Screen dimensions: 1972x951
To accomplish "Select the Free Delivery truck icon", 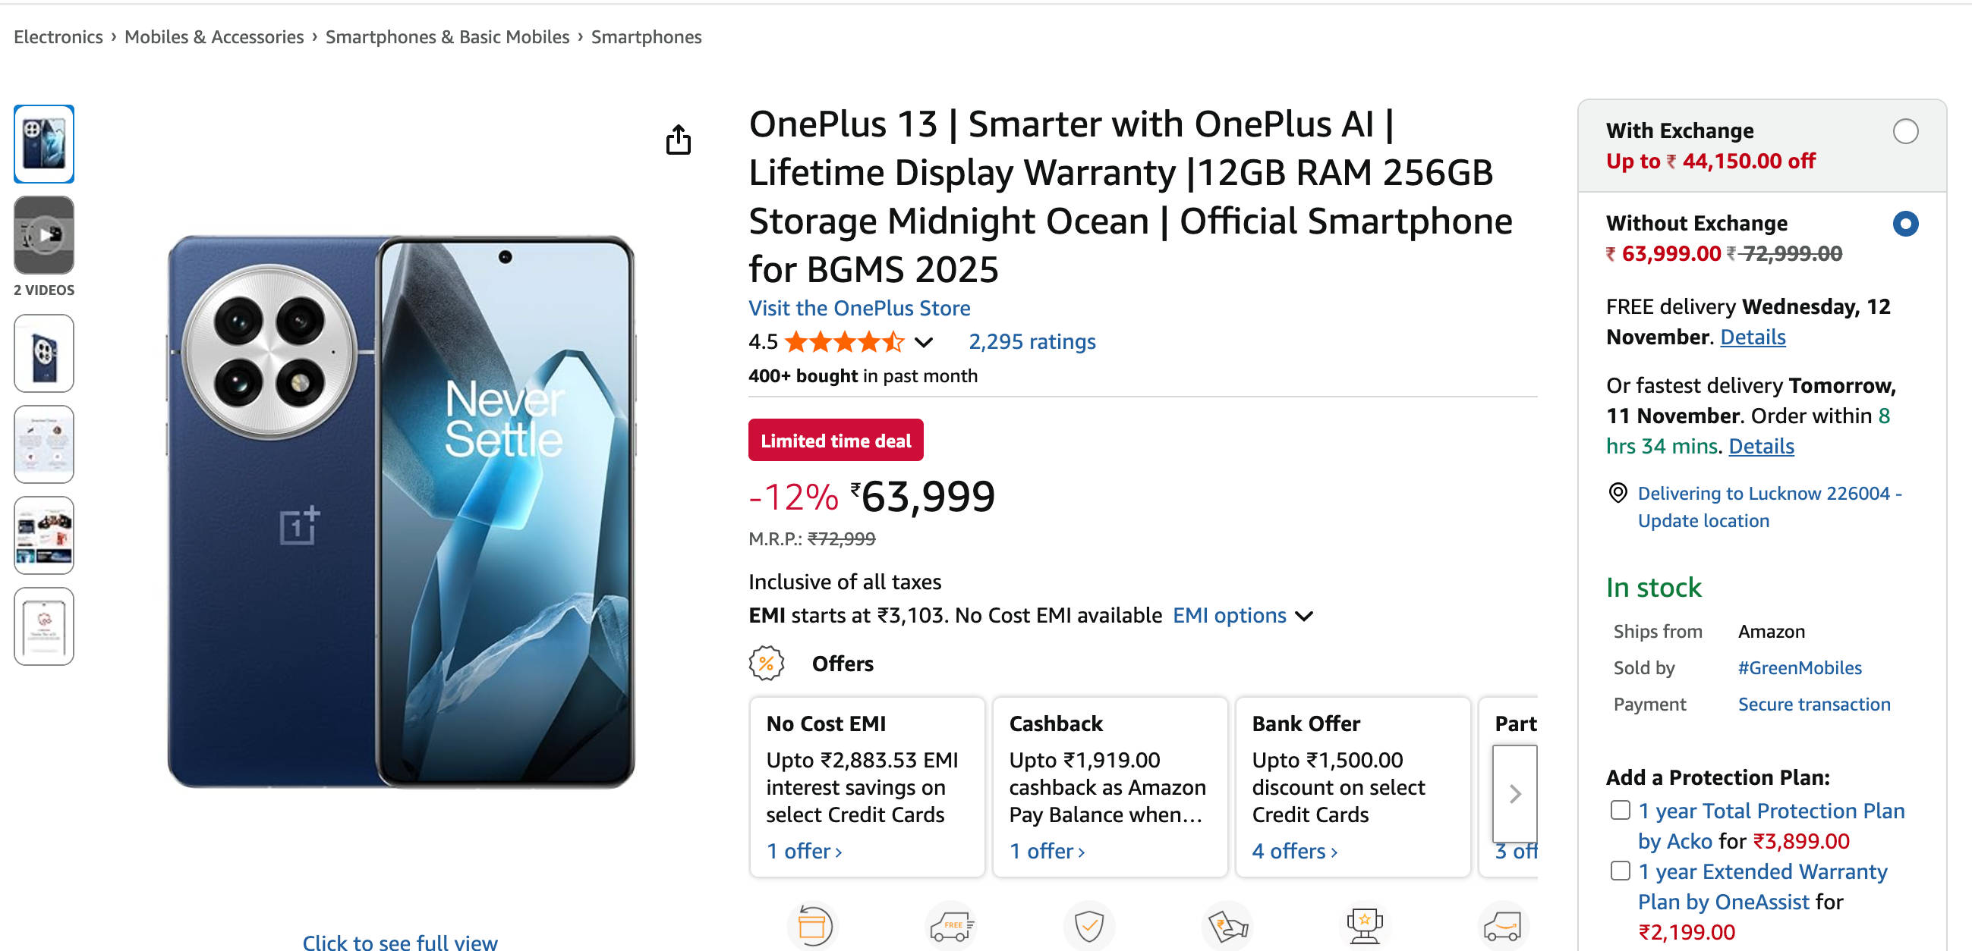I will [x=952, y=924].
